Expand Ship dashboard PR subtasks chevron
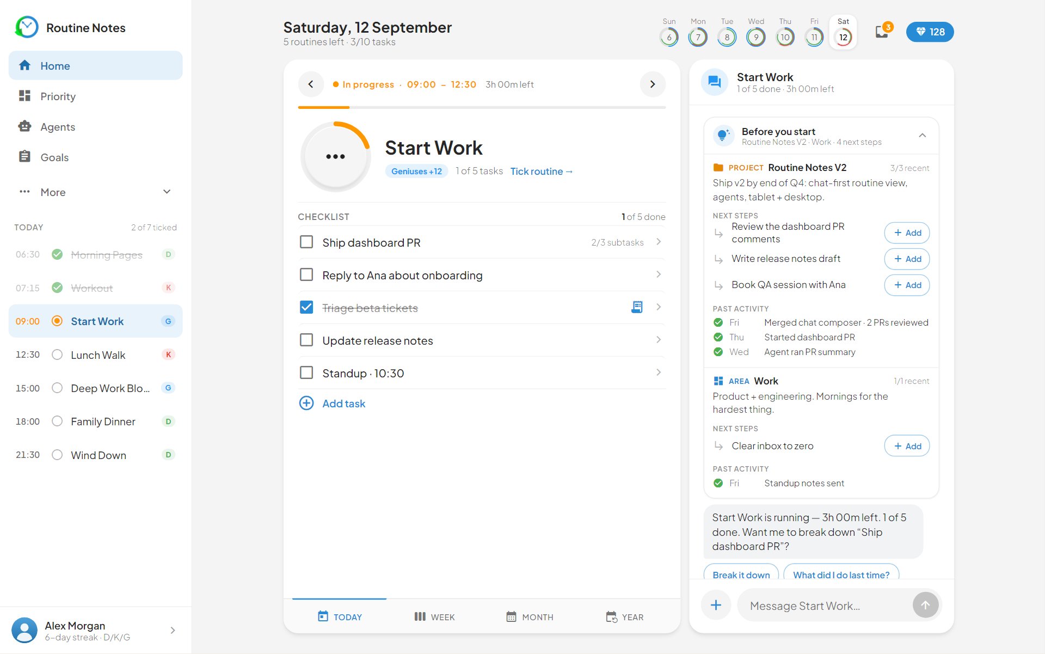Screen dimensions: 1045x654 [x=659, y=242]
